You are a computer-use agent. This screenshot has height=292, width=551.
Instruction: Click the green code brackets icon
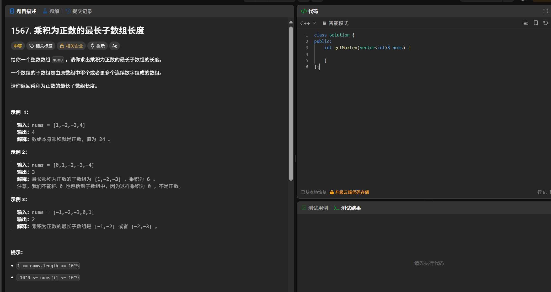click(x=304, y=11)
